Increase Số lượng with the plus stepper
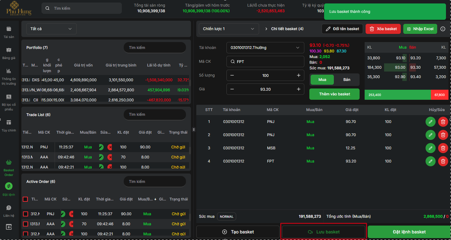Image resolution: width=451 pixels, height=240 pixels. [298, 75]
